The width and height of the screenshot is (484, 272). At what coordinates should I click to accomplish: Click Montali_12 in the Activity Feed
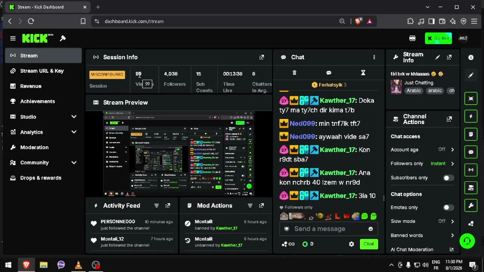pyautogui.click(x=112, y=239)
